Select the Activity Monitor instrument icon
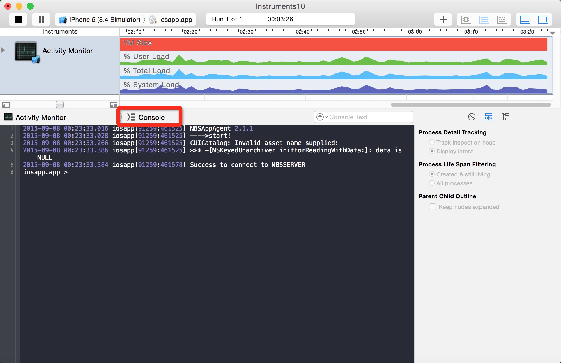 tap(27, 52)
